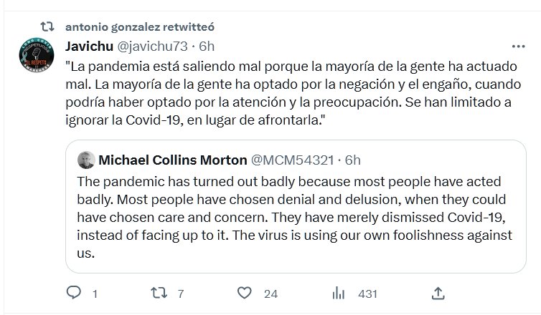Click the share upload arrow icon
The height and width of the screenshot is (315, 541).
pos(438,293)
